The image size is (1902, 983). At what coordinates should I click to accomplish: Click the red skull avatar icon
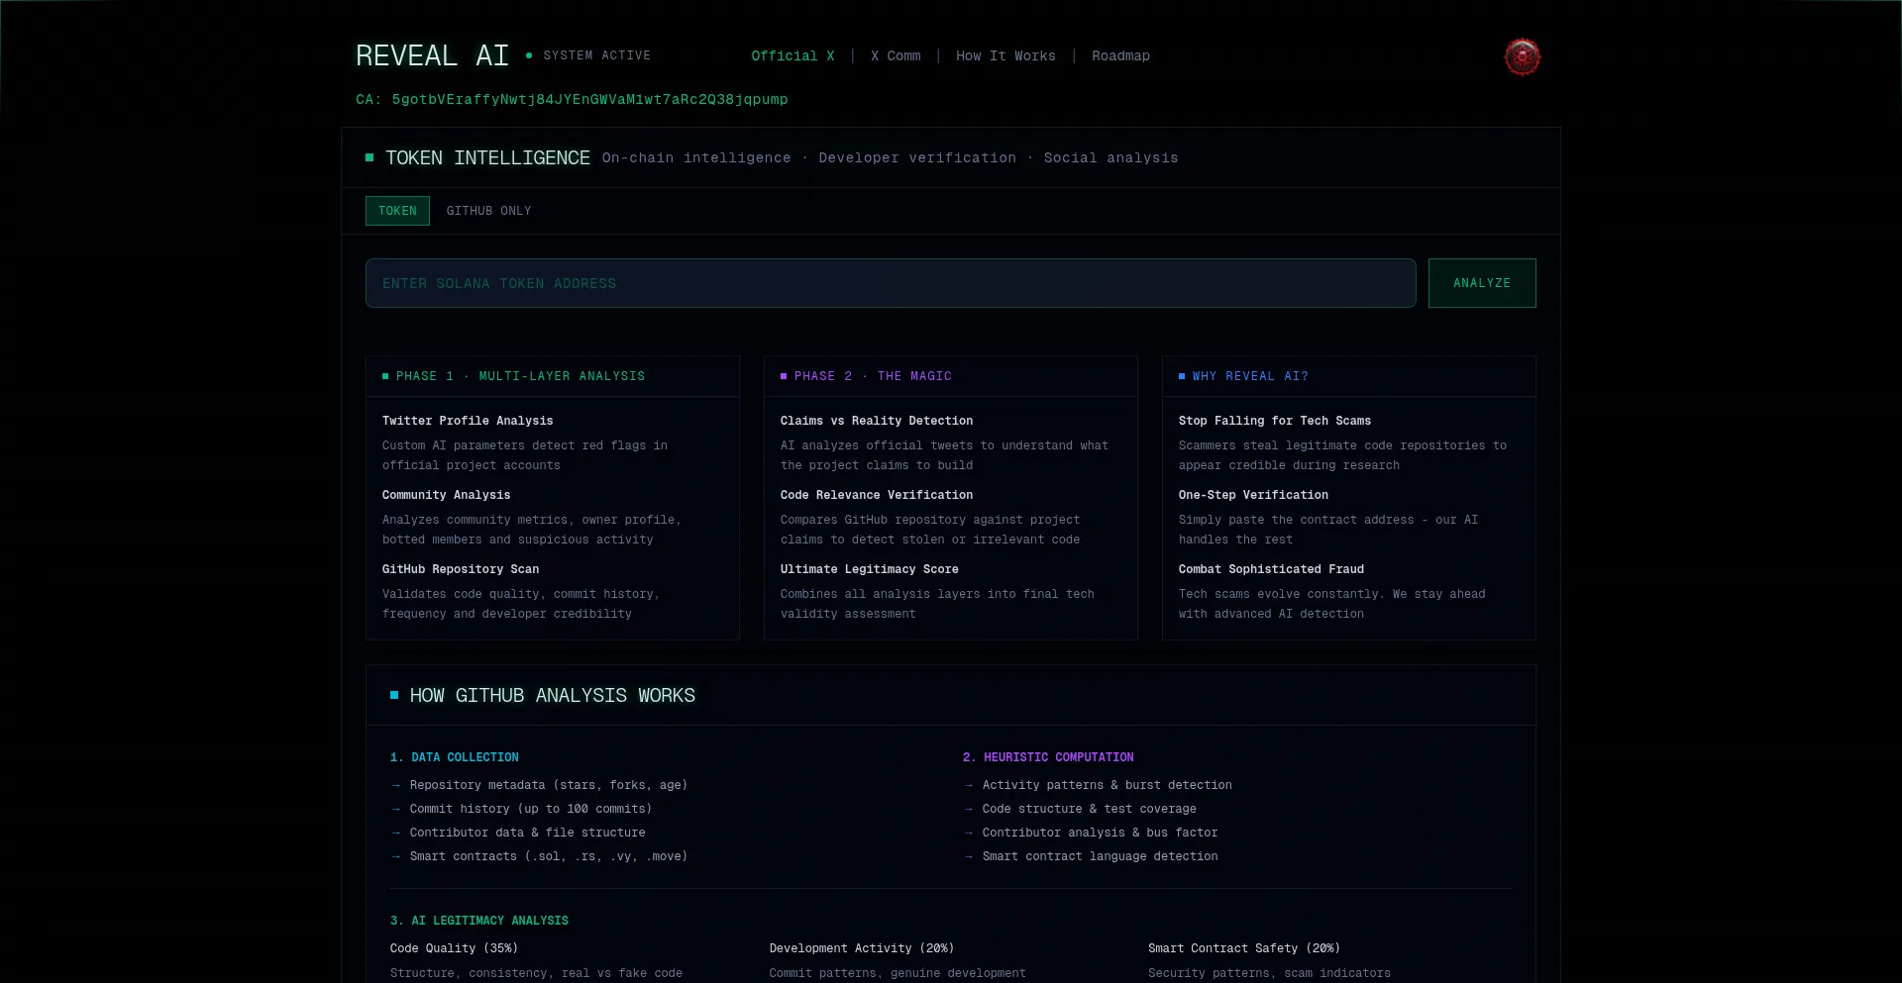point(1522,57)
